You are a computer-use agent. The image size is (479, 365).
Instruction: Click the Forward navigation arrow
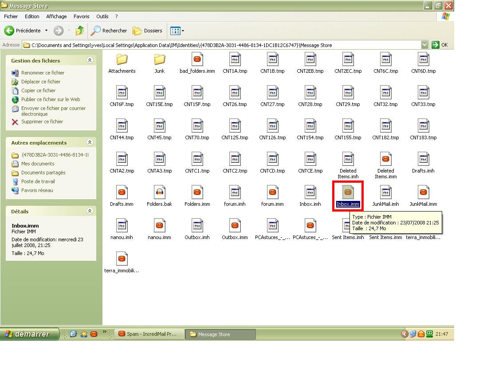point(59,31)
